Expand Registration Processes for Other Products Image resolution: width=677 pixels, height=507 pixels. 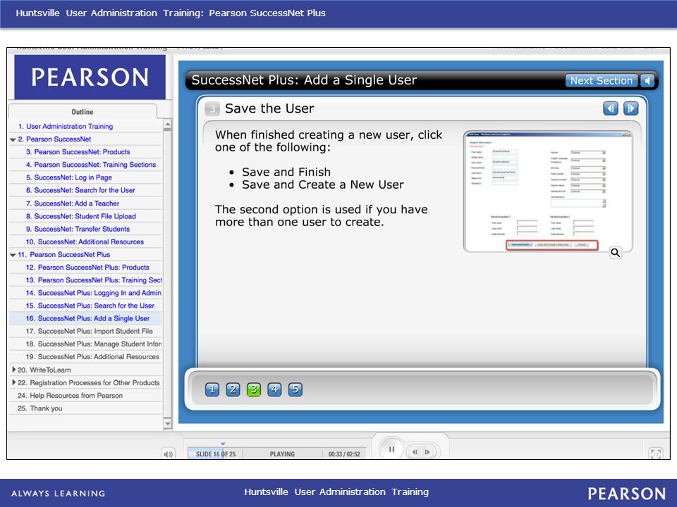(x=13, y=382)
